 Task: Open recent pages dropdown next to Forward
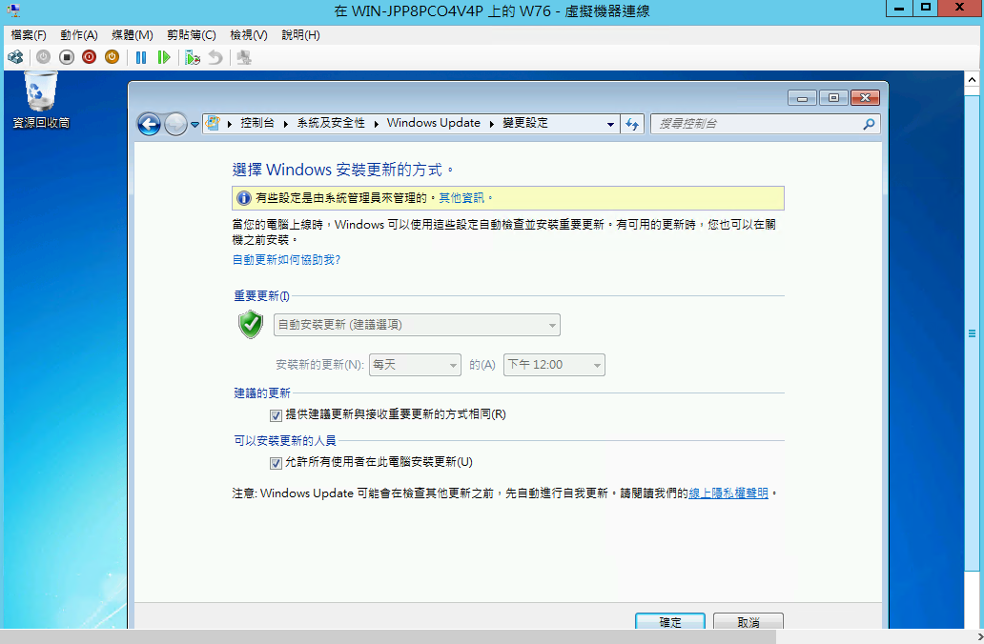coord(195,124)
